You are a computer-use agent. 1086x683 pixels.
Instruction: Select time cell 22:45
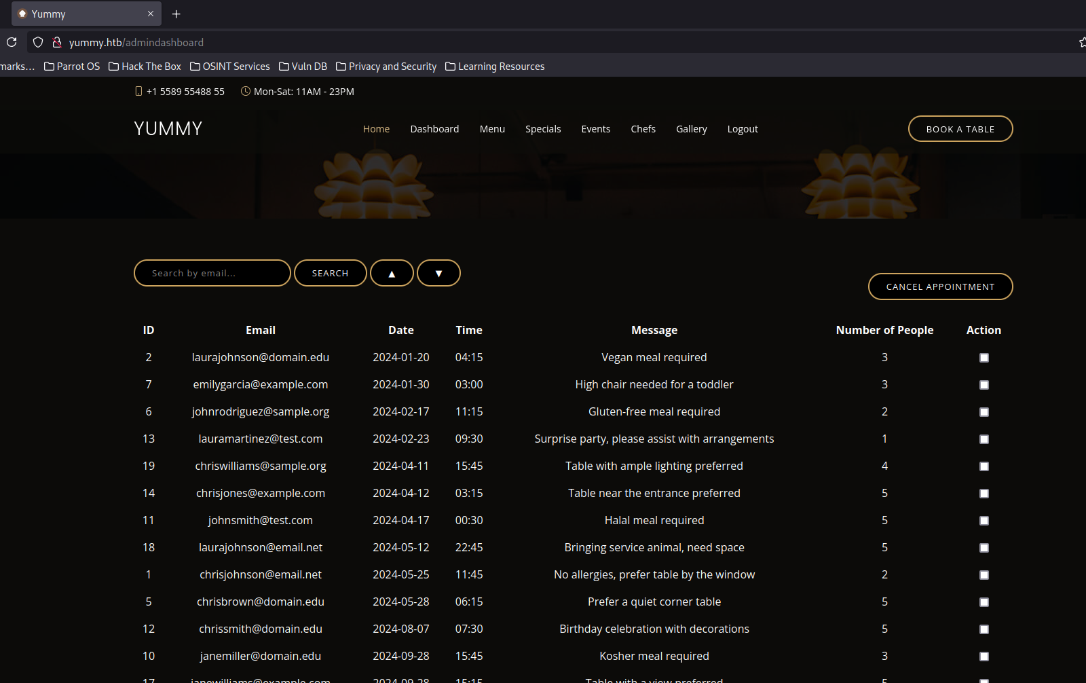[x=469, y=547]
